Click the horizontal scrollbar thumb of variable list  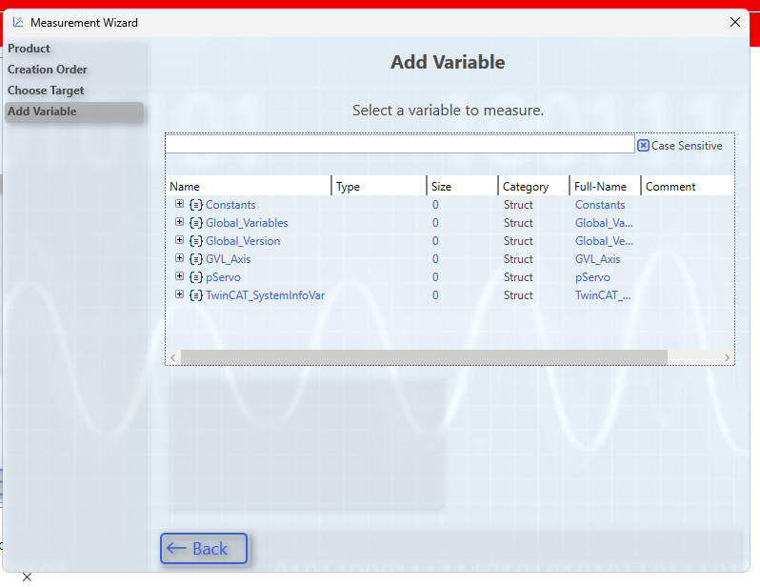424,357
